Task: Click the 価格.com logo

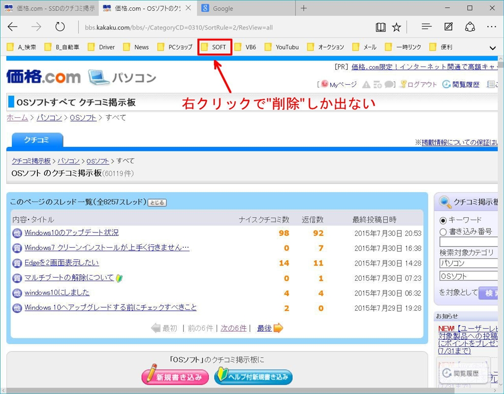Action: coord(43,77)
